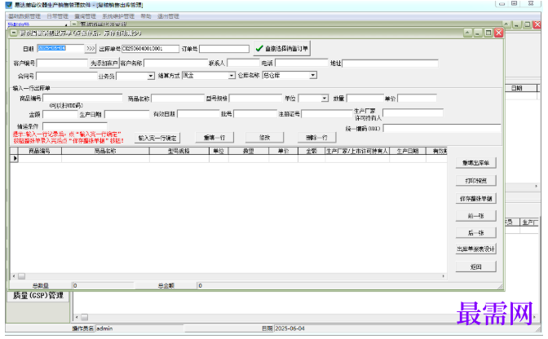The width and height of the screenshot is (548, 339).
Task: Focus the 商品名称 input field
Action: point(178,99)
